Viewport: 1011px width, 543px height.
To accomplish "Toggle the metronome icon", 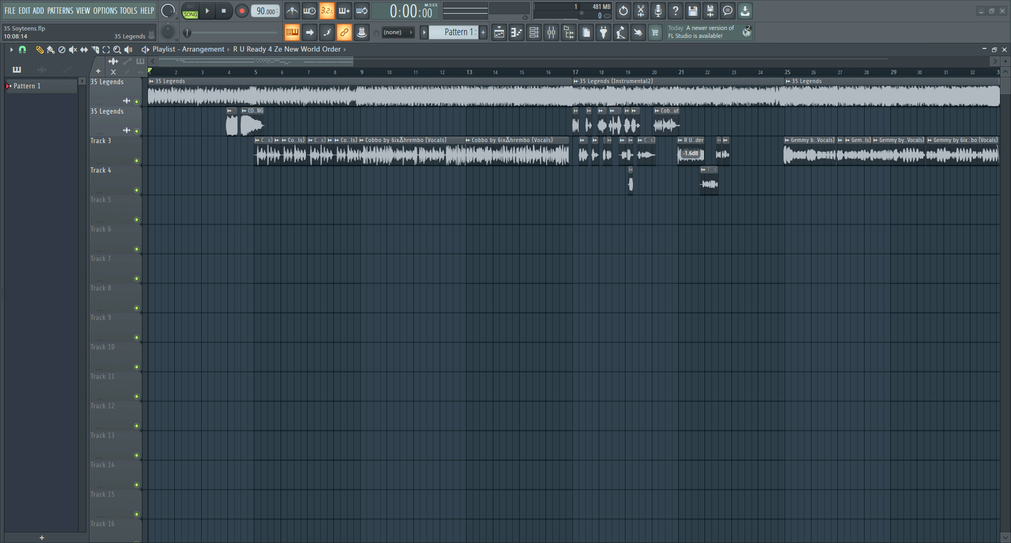I will pos(292,11).
